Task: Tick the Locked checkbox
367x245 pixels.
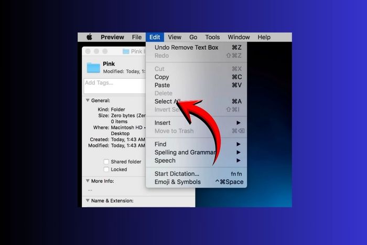Action: pyautogui.click(x=106, y=169)
